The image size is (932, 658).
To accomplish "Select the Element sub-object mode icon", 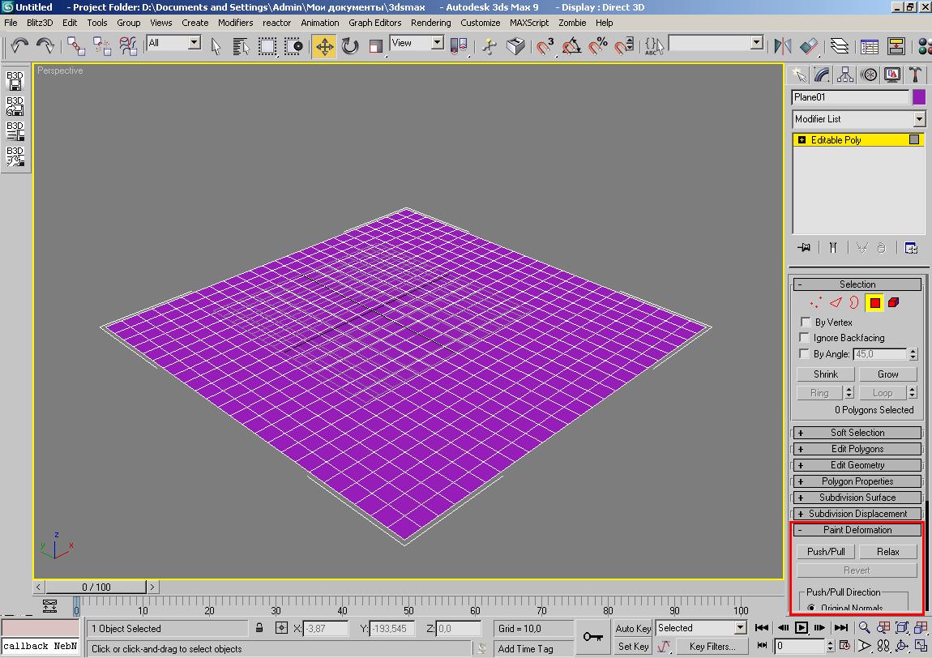I will click(893, 303).
